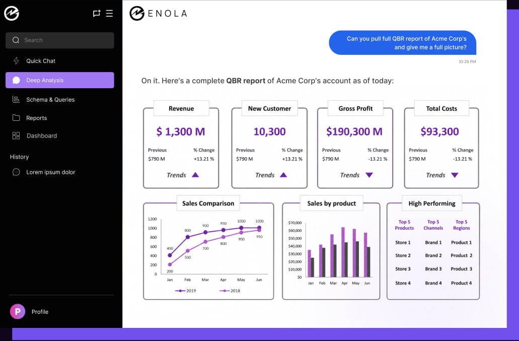Click Product 1 in High Performing list
The image size is (519, 341).
(x=462, y=243)
